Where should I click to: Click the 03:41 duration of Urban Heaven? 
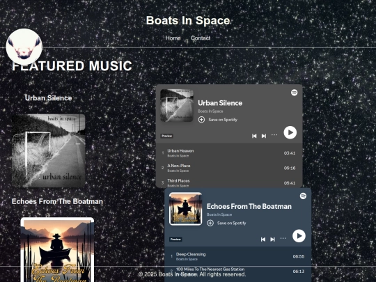(x=290, y=153)
